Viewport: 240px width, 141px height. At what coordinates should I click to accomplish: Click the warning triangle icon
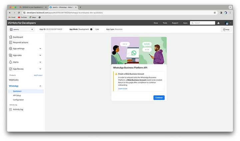click(x=116, y=74)
